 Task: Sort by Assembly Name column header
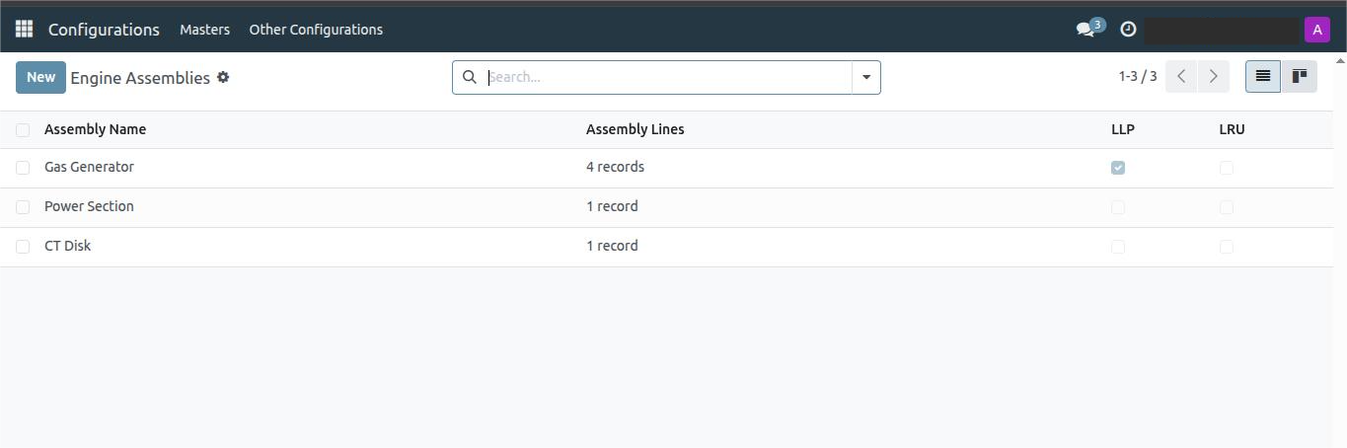95,129
